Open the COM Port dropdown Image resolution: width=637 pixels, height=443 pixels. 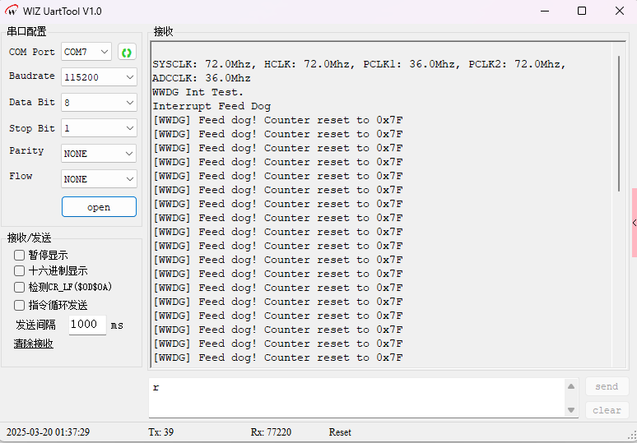[x=86, y=52]
